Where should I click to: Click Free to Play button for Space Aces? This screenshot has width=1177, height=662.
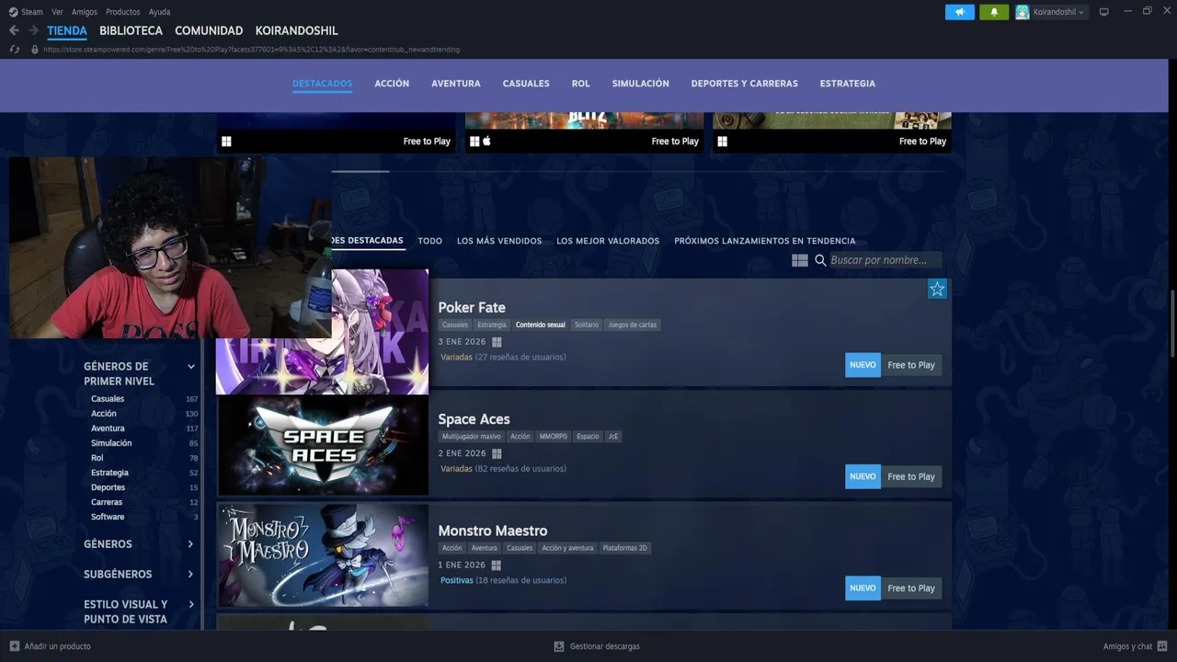pos(911,476)
